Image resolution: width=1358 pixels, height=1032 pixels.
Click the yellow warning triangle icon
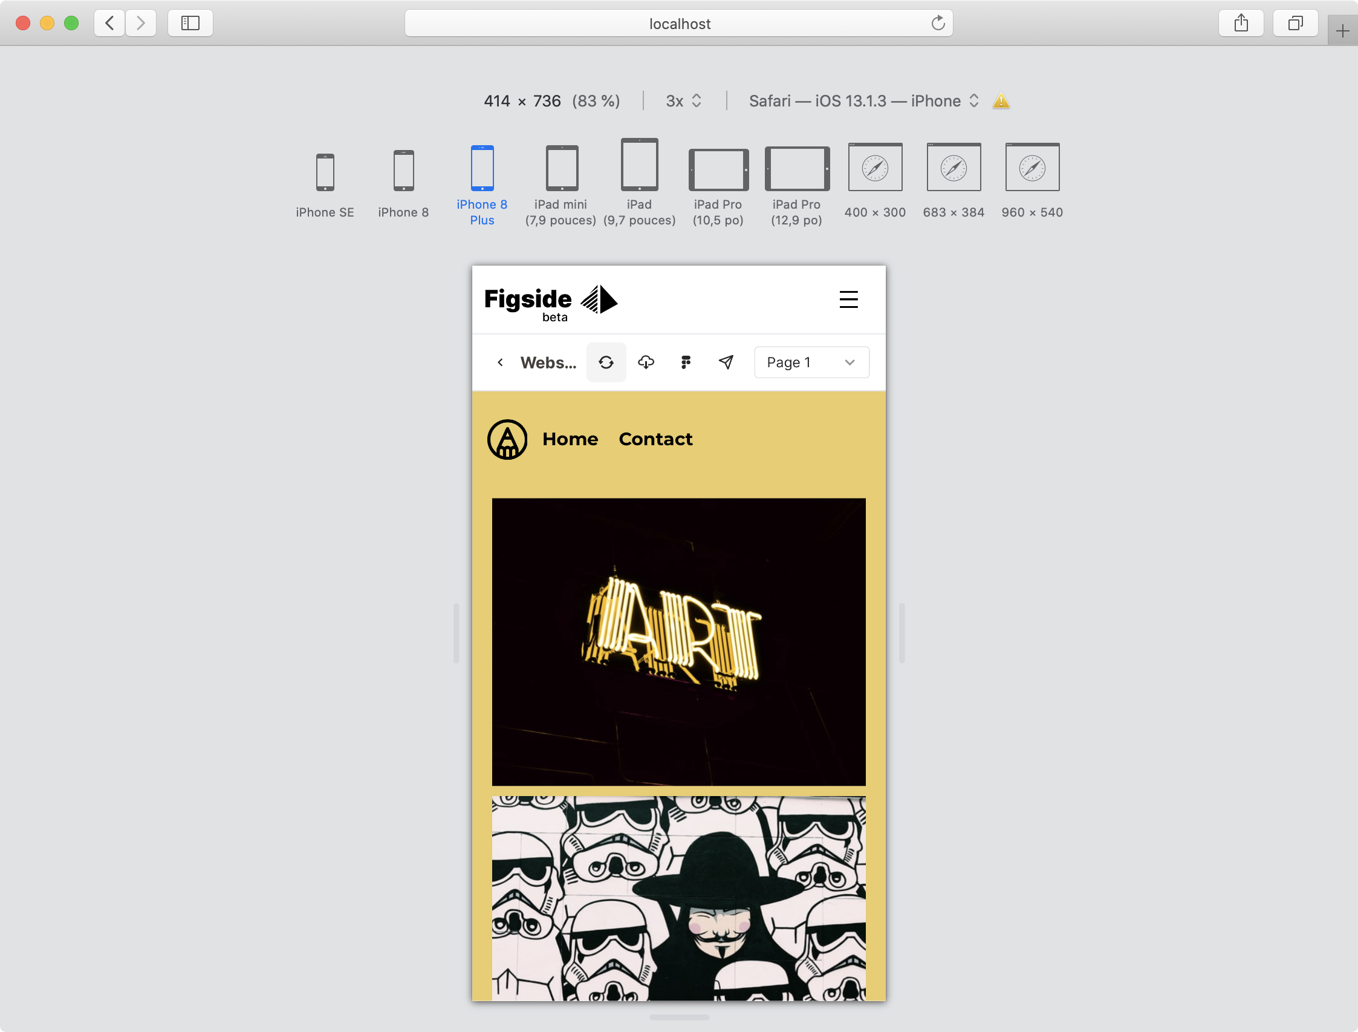pos(1001,101)
